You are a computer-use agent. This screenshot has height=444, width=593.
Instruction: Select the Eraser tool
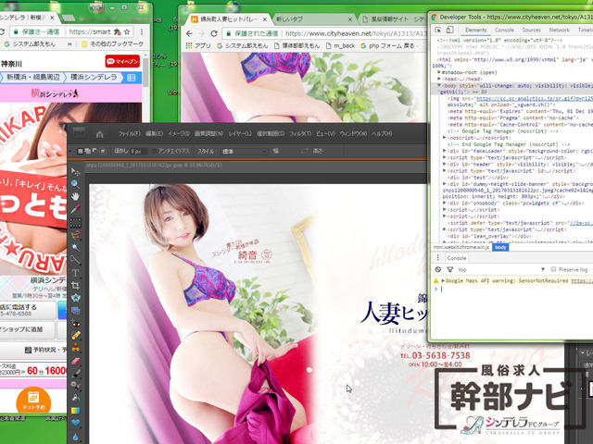76,362
